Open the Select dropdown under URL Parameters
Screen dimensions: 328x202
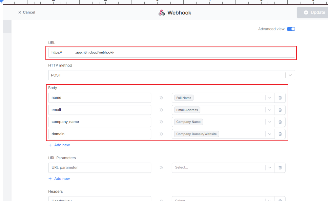270,167
